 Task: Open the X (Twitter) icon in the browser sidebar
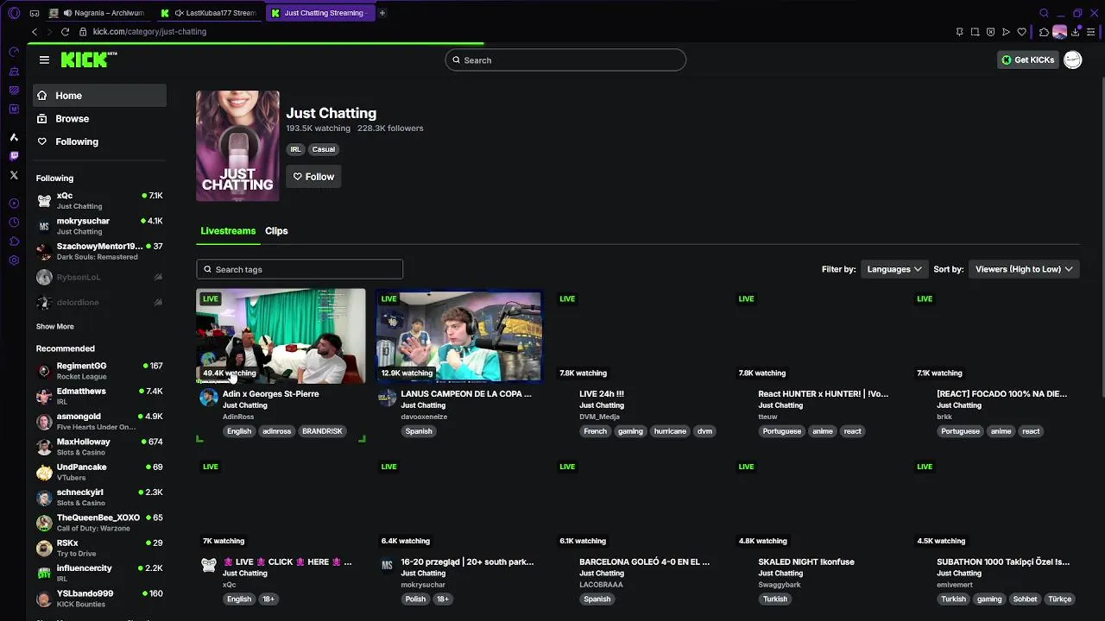[x=14, y=175]
